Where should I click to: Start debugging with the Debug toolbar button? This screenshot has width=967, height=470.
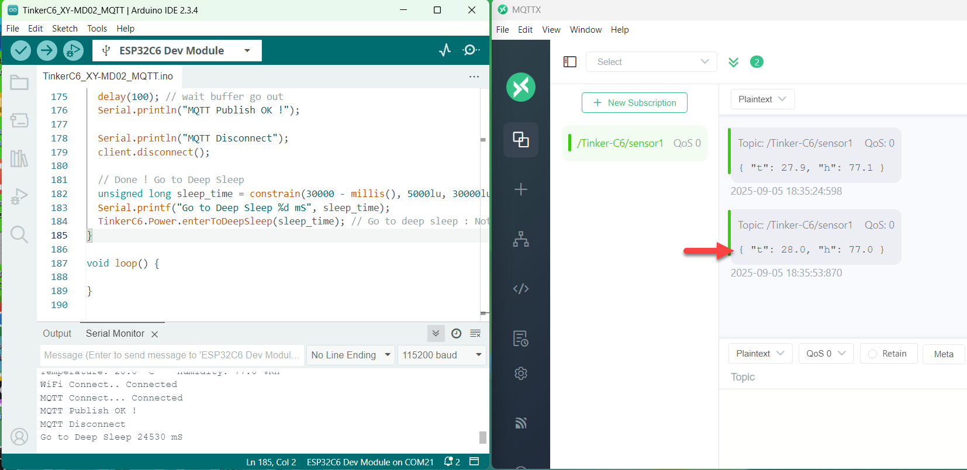(x=73, y=51)
